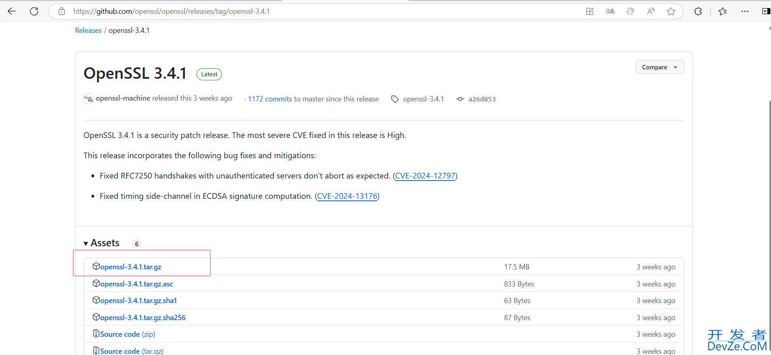
Task: Open the openssl-3.4.1 tag link
Action: [423, 99]
